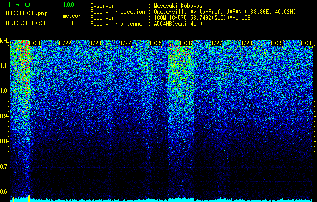Click the 0728 time marker label
This screenshot has width=317, height=202.
point(246,43)
